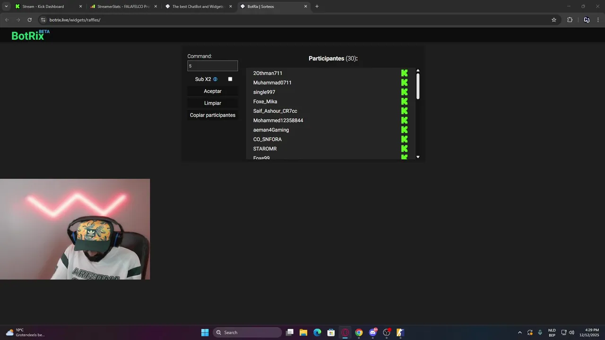Image resolution: width=605 pixels, height=340 pixels.
Task: Reload the BotRix page
Action: tap(29, 20)
